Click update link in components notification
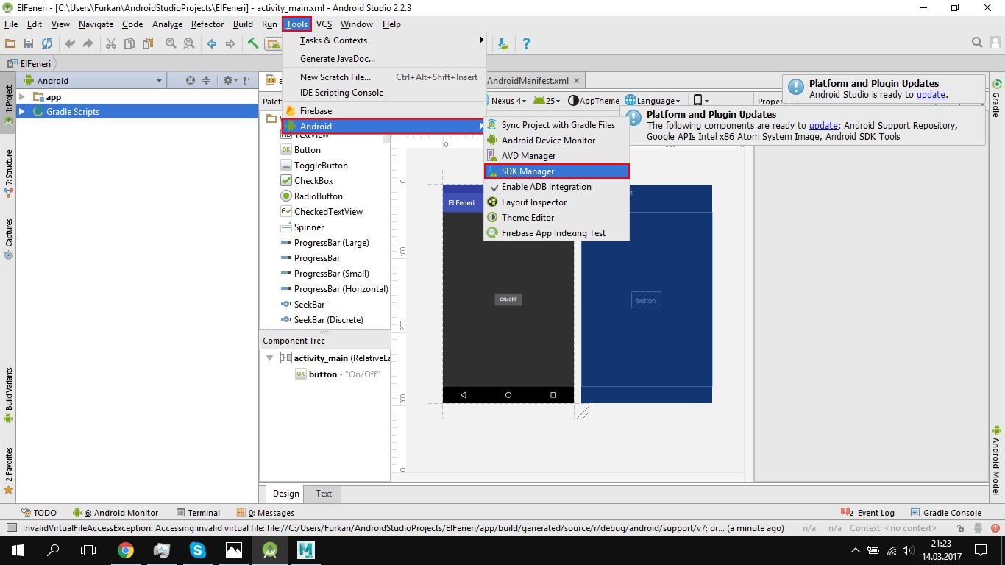The image size is (1005, 565). coord(823,126)
